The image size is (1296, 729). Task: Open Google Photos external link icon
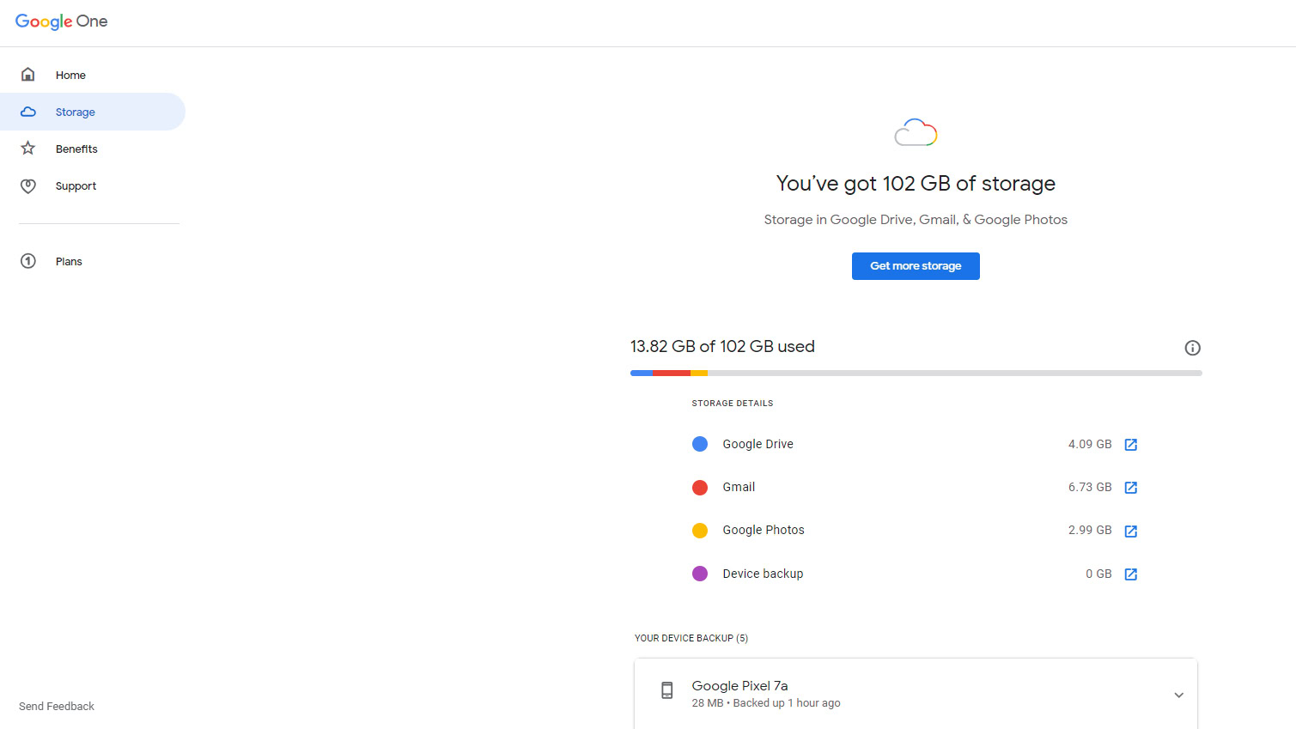[1131, 532]
